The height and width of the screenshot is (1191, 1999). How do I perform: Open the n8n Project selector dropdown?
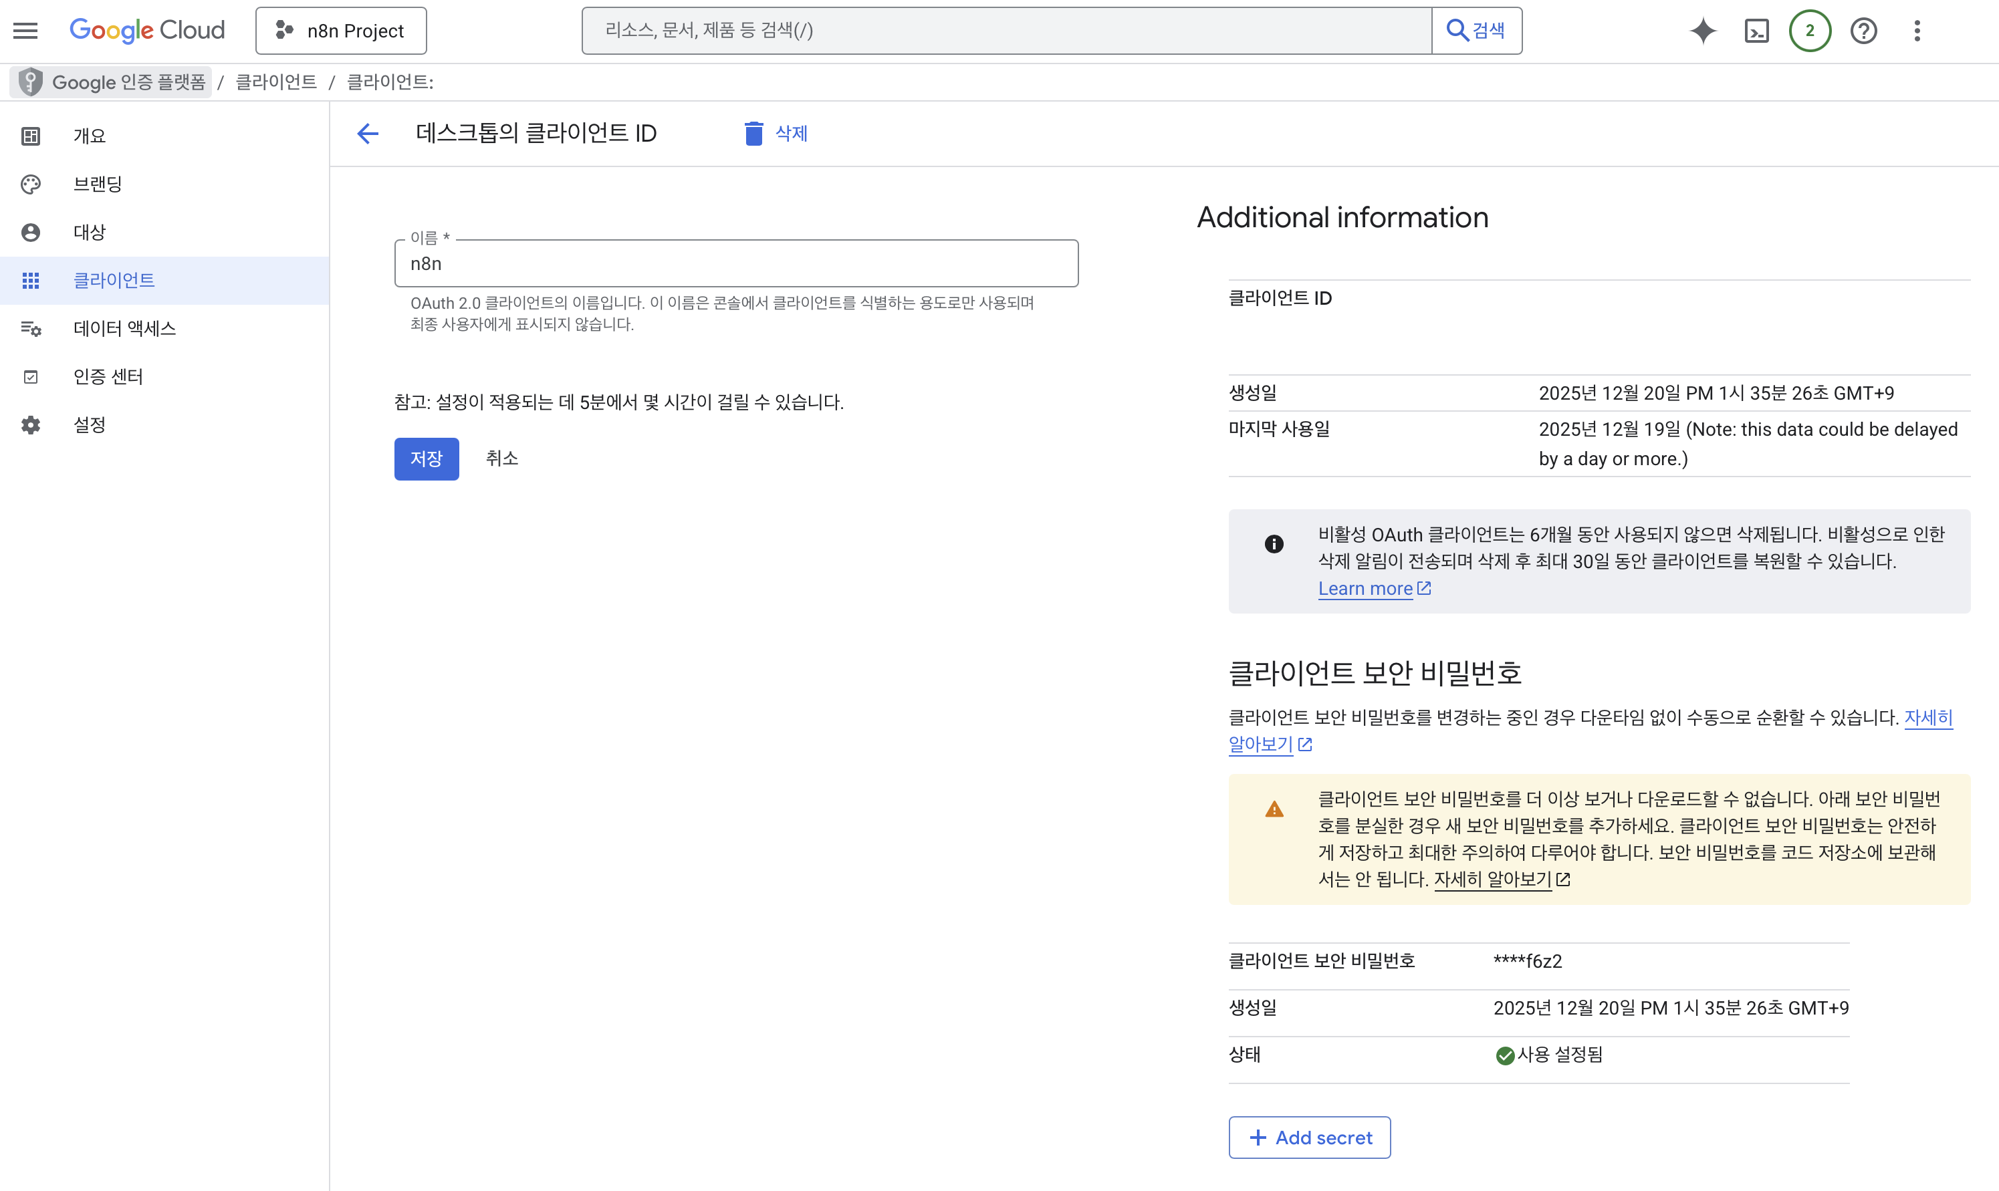(x=341, y=31)
